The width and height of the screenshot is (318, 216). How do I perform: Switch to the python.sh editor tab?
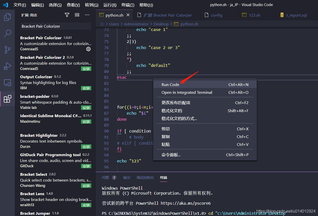point(114,15)
